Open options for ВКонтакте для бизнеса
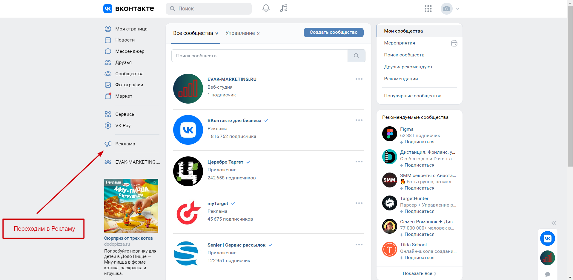The width and height of the screenshot is (573, 280). [x=359, y=120]
